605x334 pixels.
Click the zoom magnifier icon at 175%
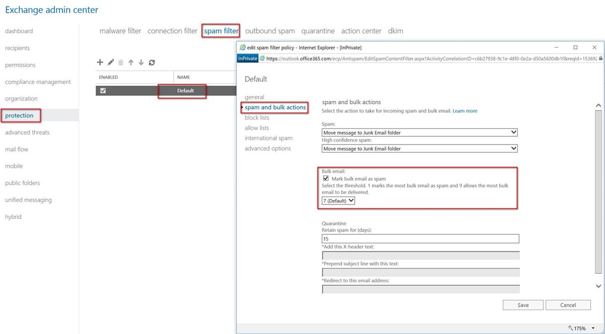[x=570, y=328]
